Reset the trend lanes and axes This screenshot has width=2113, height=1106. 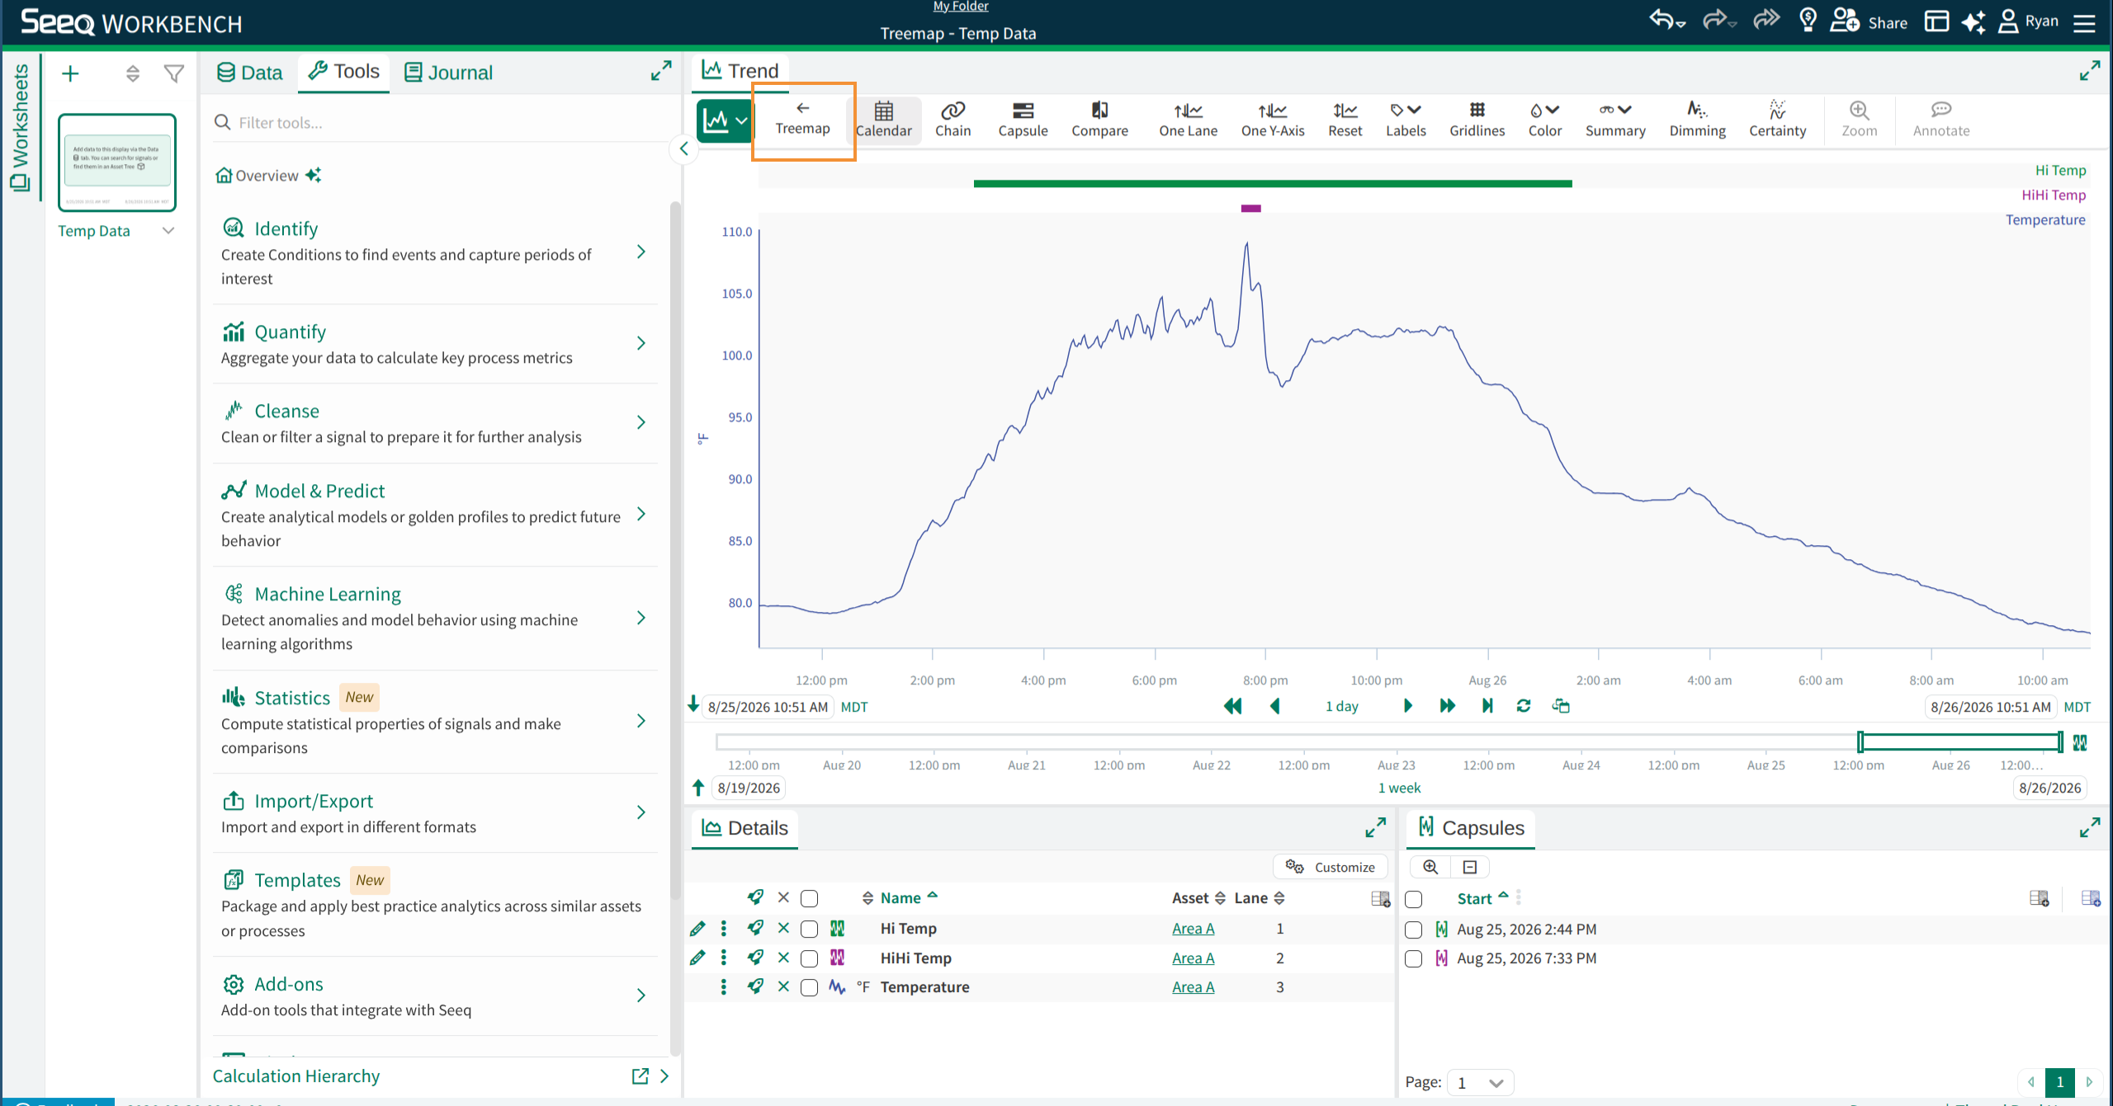[x=1345, y=120]
